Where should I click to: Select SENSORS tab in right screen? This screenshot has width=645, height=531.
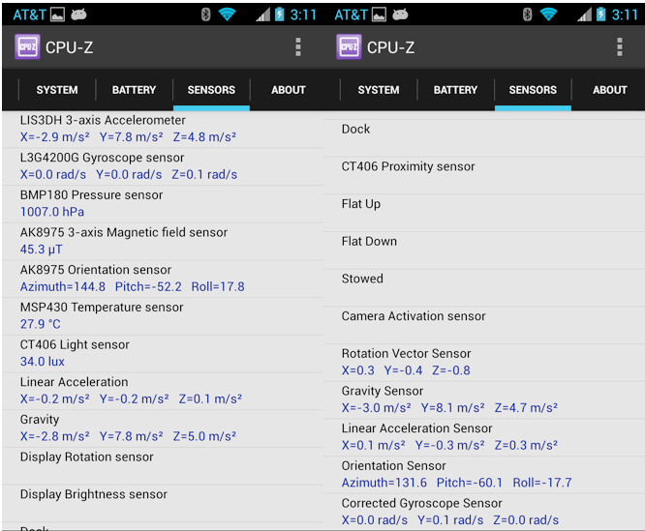pos(533,90)
